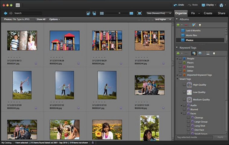Check the Other keyword tag box
Image resolution: width=229 pixels, height=145 pixels.
click(x=180, y=71)
